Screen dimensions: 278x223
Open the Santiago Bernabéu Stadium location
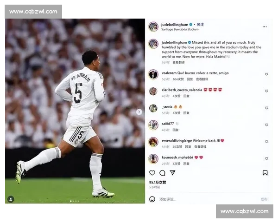coord(180,29)
